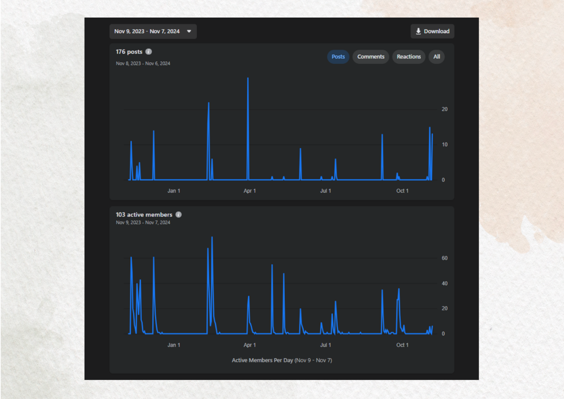Click the Nov 8, 2023 - Nov 6, 2024 posts subtitle
This screenshot has height=399, width=564.
point(143,63)
